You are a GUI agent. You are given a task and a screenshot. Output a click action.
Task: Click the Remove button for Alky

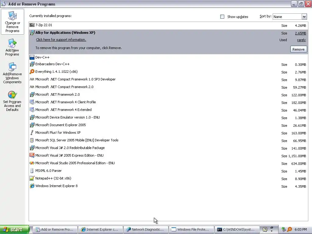[299, 49]
